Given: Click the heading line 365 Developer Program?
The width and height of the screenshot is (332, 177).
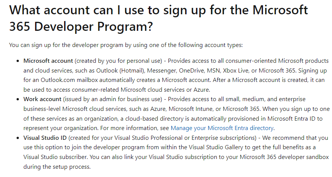Looking at the screenshot, I should pyautogui.click(x=81, y=27).
